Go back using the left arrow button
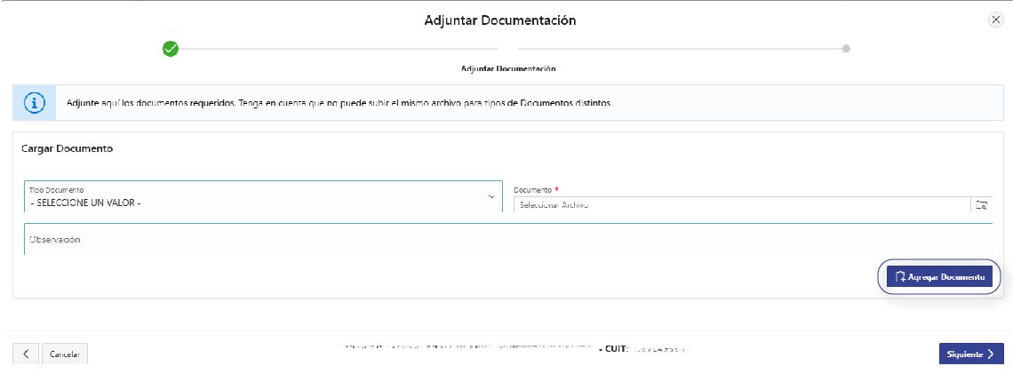Viewport: 1013px width, 374px height. (25, 354)
